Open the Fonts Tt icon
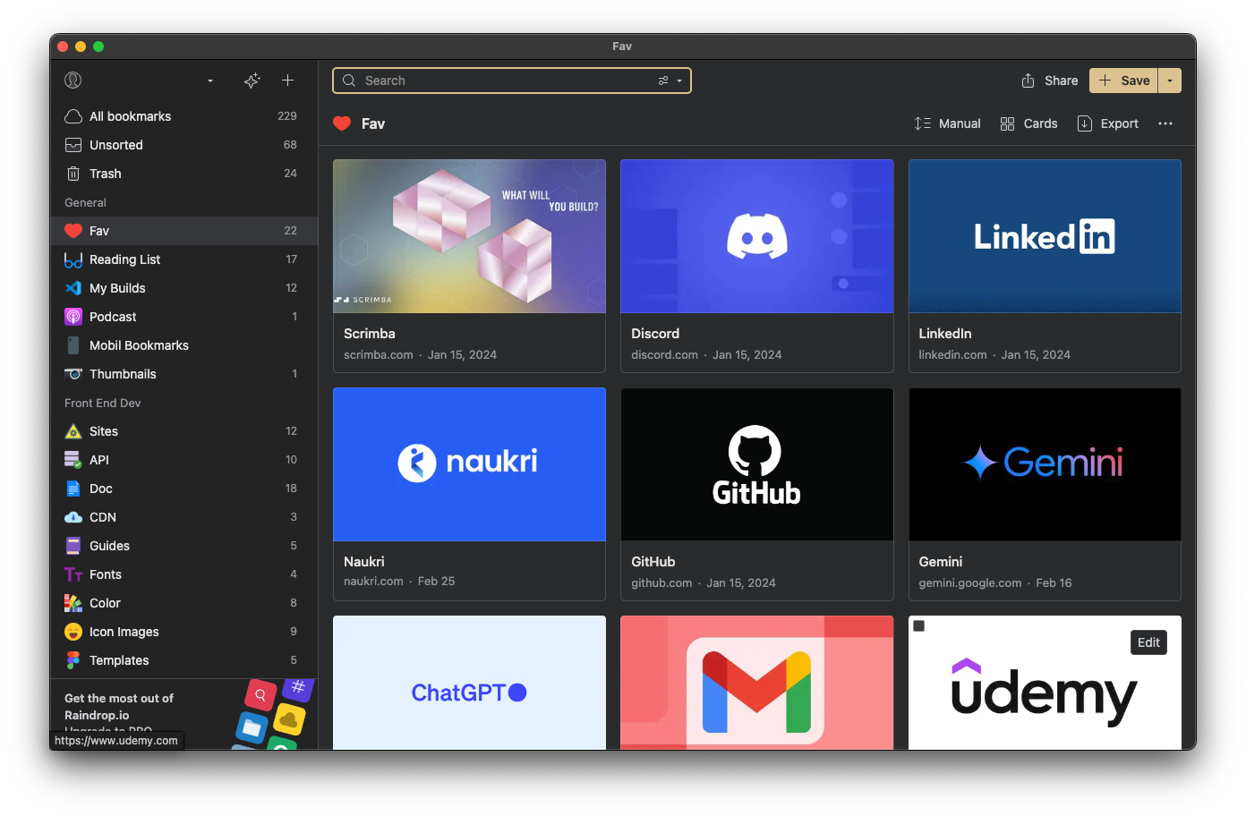The image size is (1246, 816). point(73,574)
